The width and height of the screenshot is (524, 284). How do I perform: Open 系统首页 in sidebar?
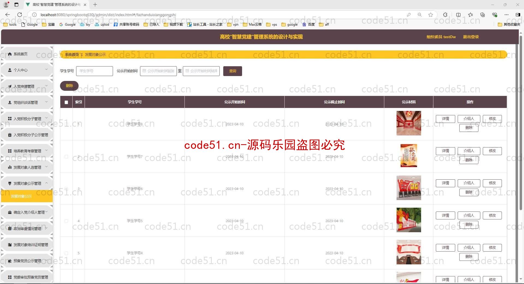click(27, 54)
